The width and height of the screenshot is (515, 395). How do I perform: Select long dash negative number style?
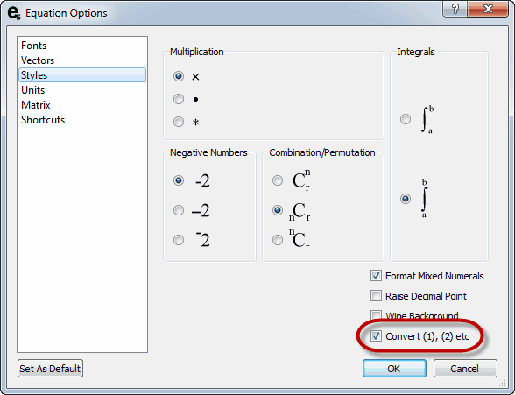(x=179, y=210)
